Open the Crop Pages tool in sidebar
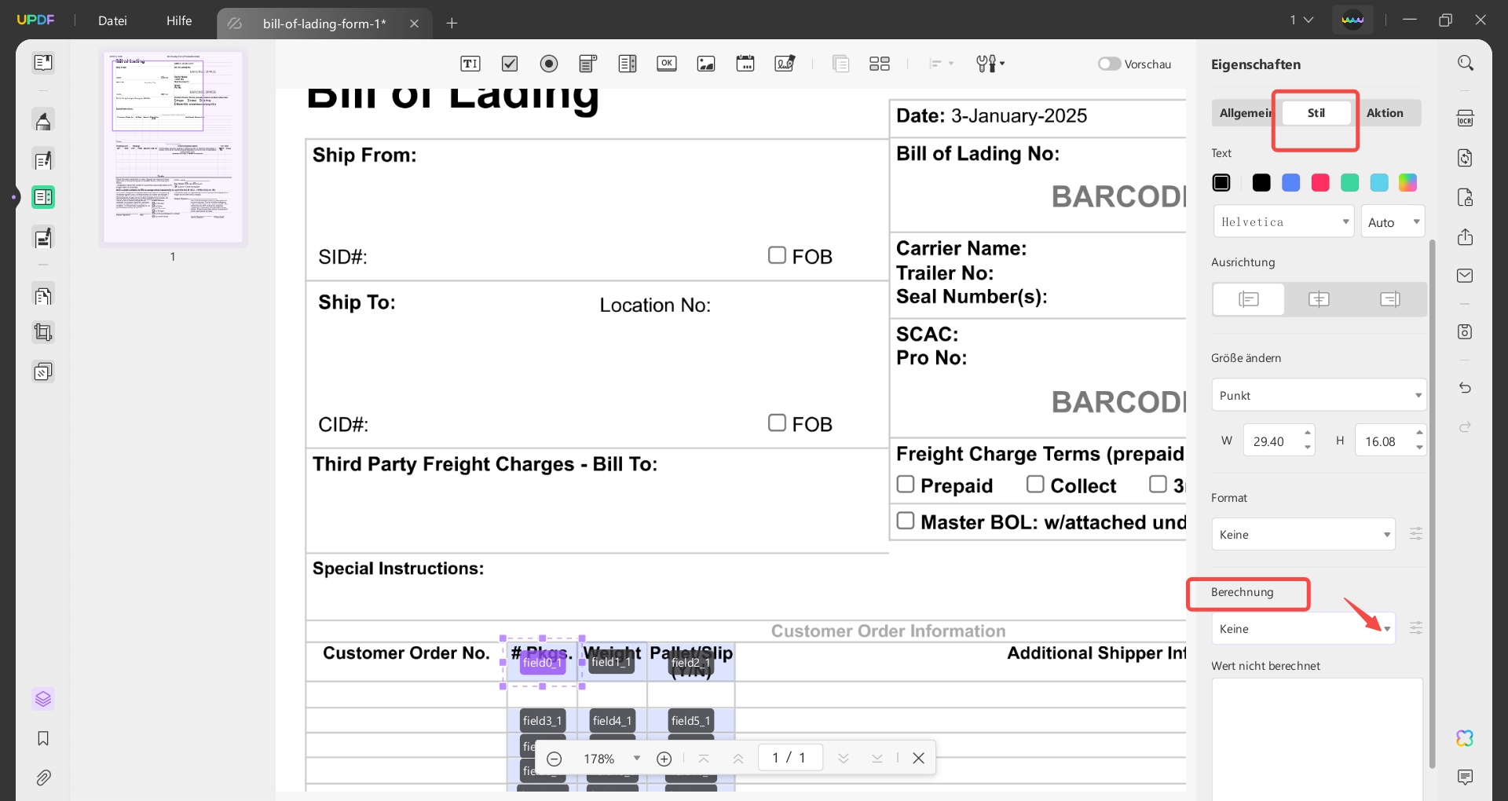 [43, 333]
